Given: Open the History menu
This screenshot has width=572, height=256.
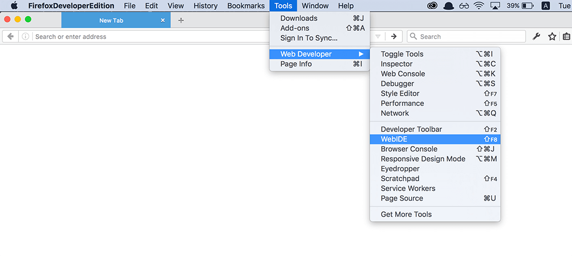Looking at the screenshot, I should coord(205,6).
